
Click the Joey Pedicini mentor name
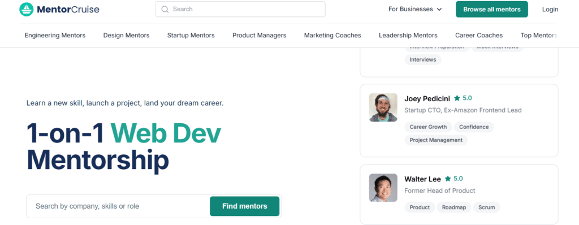427,98
